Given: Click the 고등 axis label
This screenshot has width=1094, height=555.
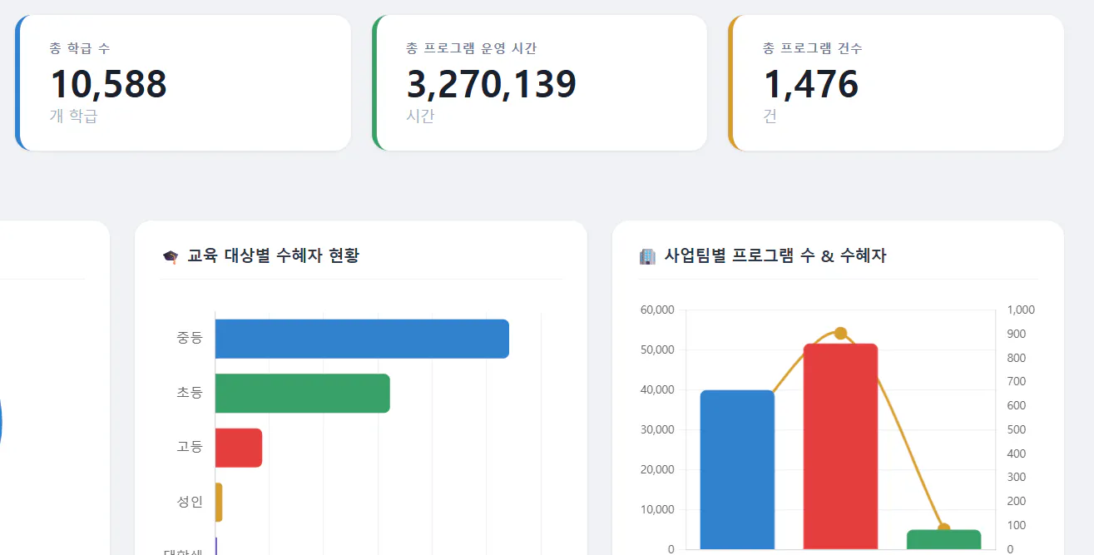Looking at the screenshot, I should (x=189, y=447).
